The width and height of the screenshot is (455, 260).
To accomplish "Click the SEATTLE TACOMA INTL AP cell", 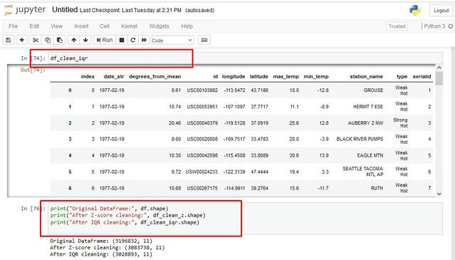I will (x=362, y=172).
